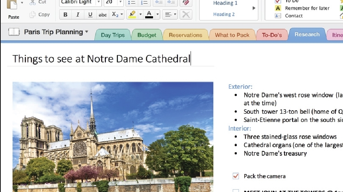
Task: Click 'Three stained-glass rose windows' bullet
Action: tap(290, 137)
